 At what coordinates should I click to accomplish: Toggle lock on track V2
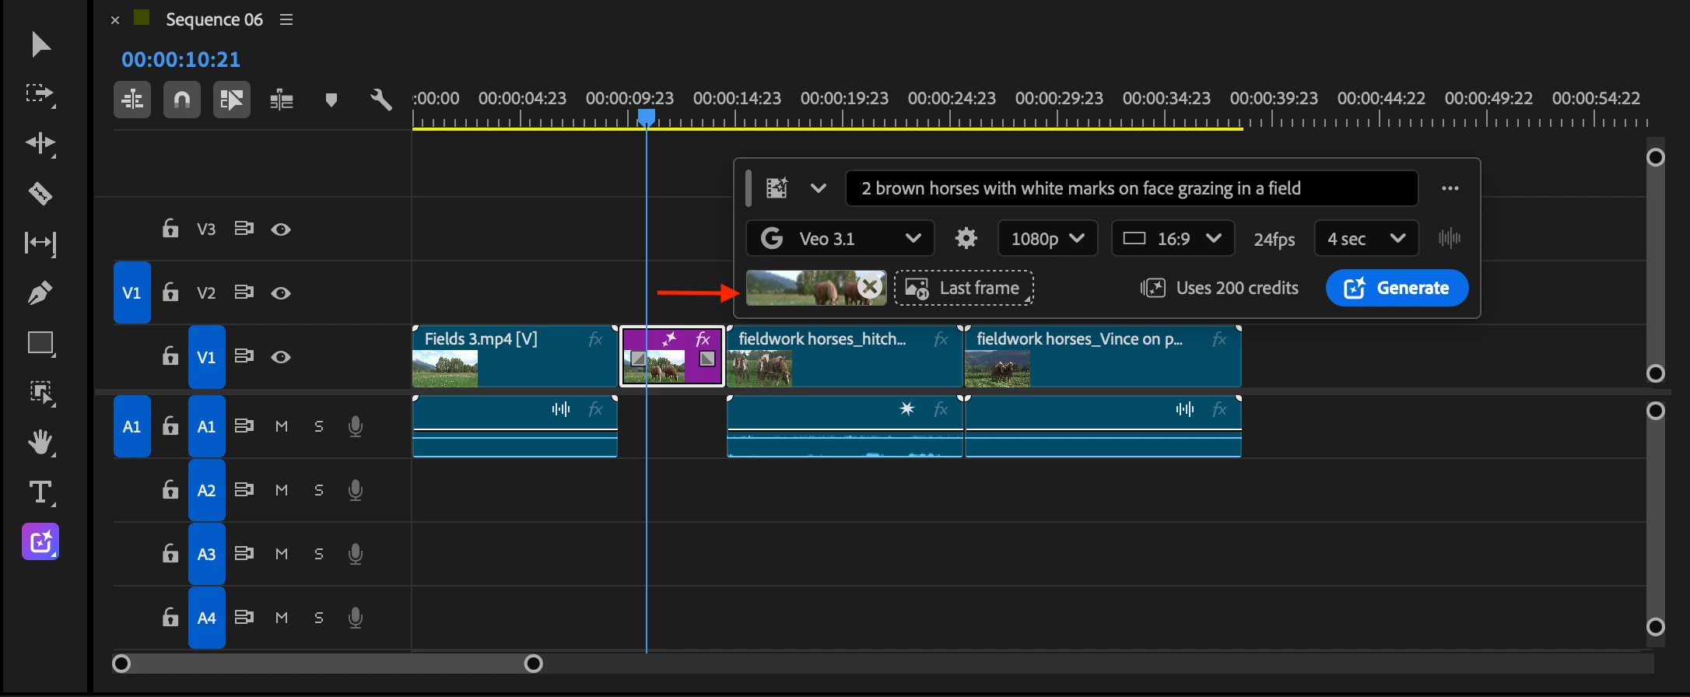click(x=170, y=292)
